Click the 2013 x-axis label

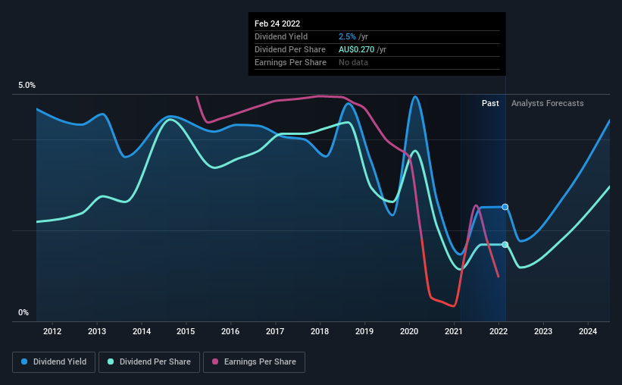tap(97, 331)
